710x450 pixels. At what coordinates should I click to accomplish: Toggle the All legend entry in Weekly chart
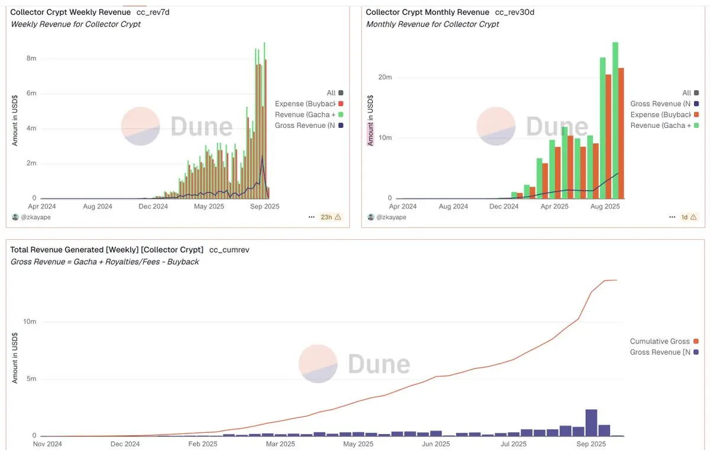pos(335,93)
